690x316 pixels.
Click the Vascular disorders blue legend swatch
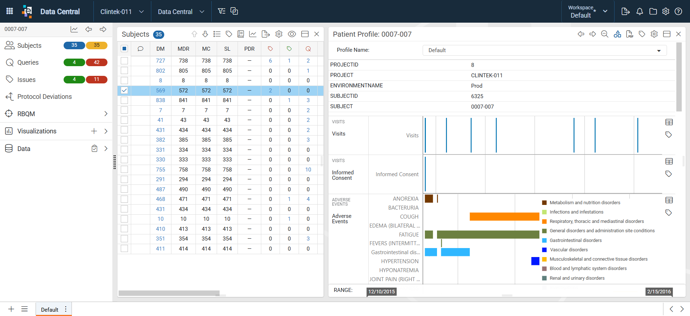point(544,249)
